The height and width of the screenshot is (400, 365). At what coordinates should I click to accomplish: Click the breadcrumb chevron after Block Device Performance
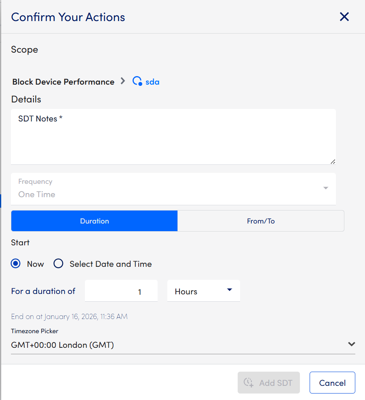(123, 81)
